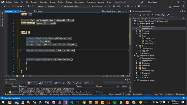187x105 pixels.
Task: Open Windows Start menu
Action: tap(3, 102)
